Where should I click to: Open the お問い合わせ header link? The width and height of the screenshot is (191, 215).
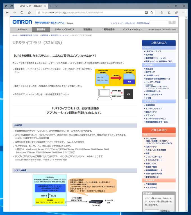tap(130, 23)
